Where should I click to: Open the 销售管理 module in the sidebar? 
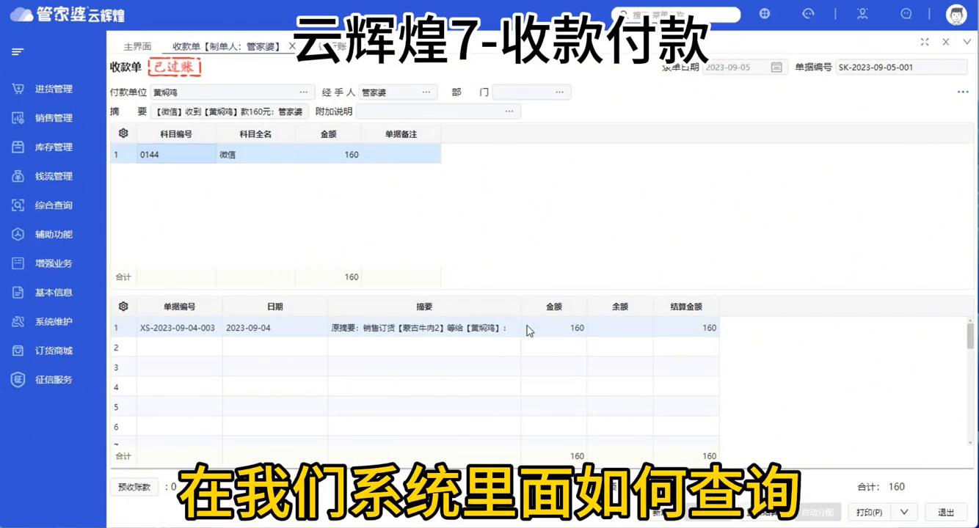(53, 117)
